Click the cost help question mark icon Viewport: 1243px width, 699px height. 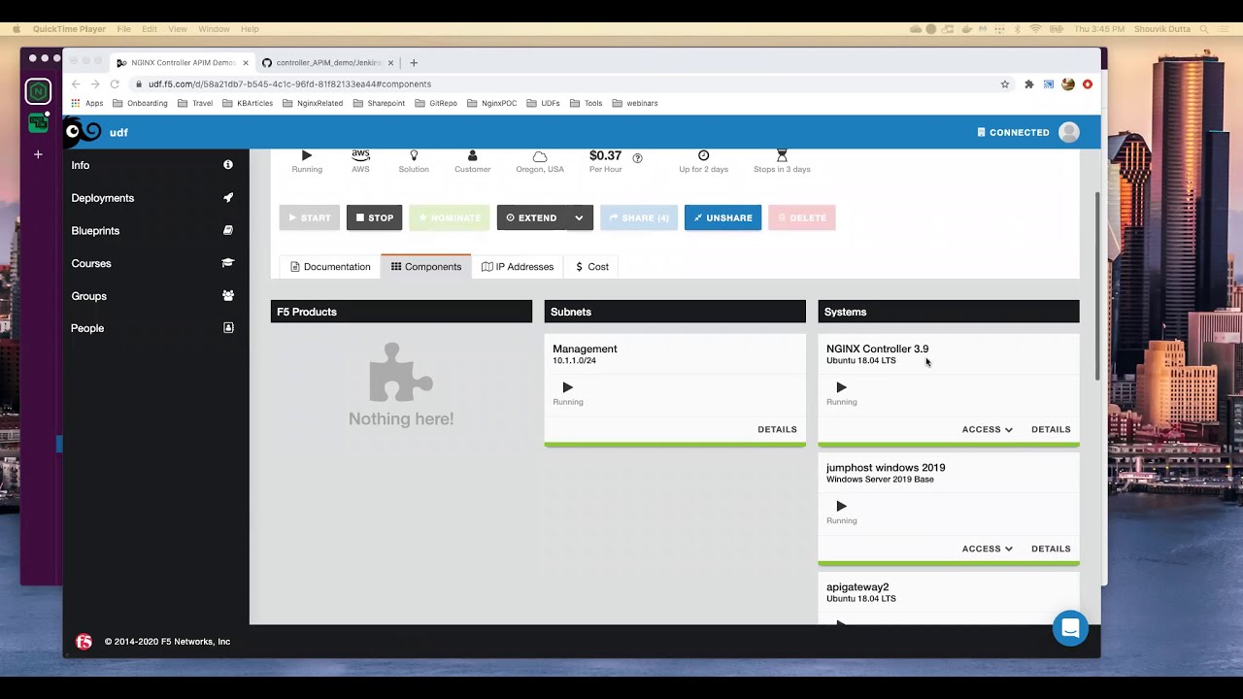(x=638, y=157)
